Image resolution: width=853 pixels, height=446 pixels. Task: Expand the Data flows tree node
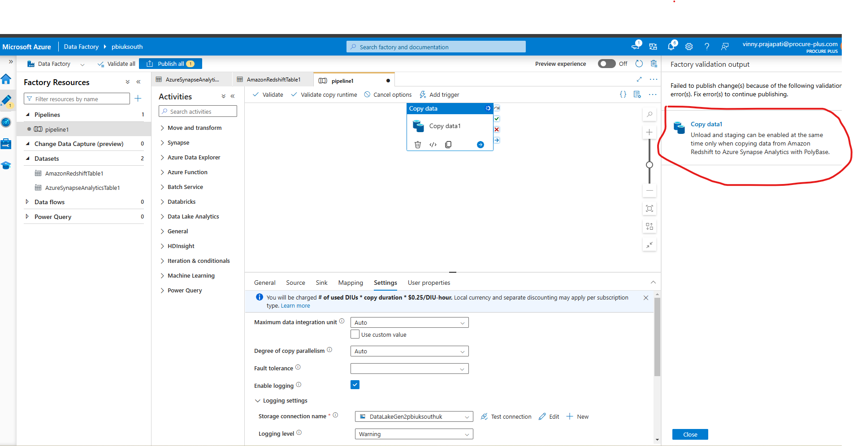(27, 202)
